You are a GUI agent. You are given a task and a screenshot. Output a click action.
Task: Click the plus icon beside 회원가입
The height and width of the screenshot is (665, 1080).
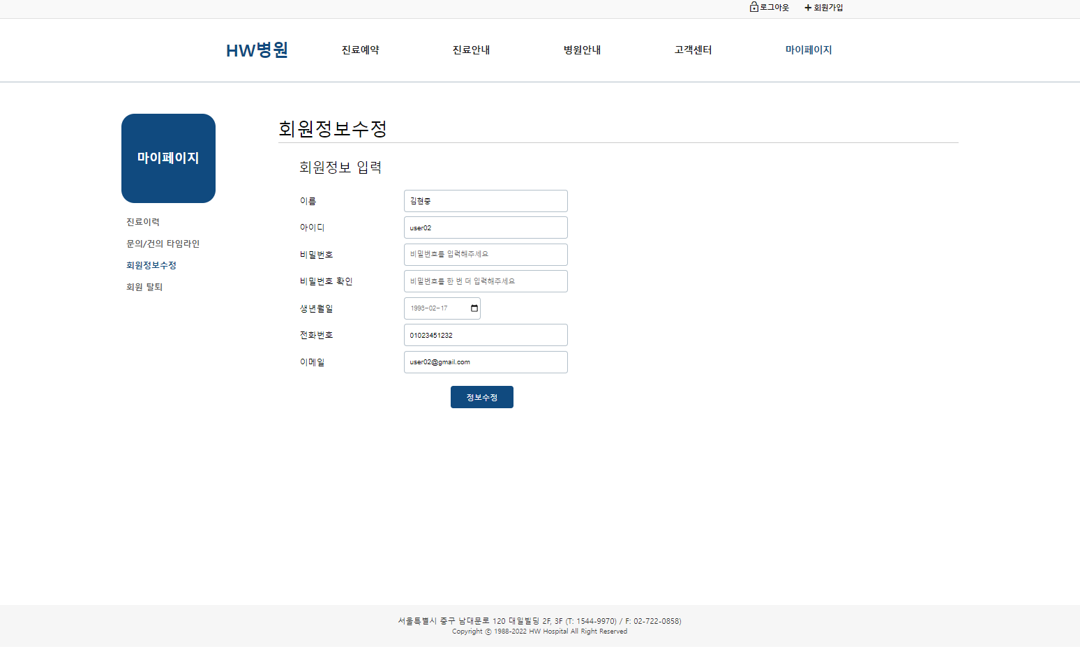coord(807,8)
